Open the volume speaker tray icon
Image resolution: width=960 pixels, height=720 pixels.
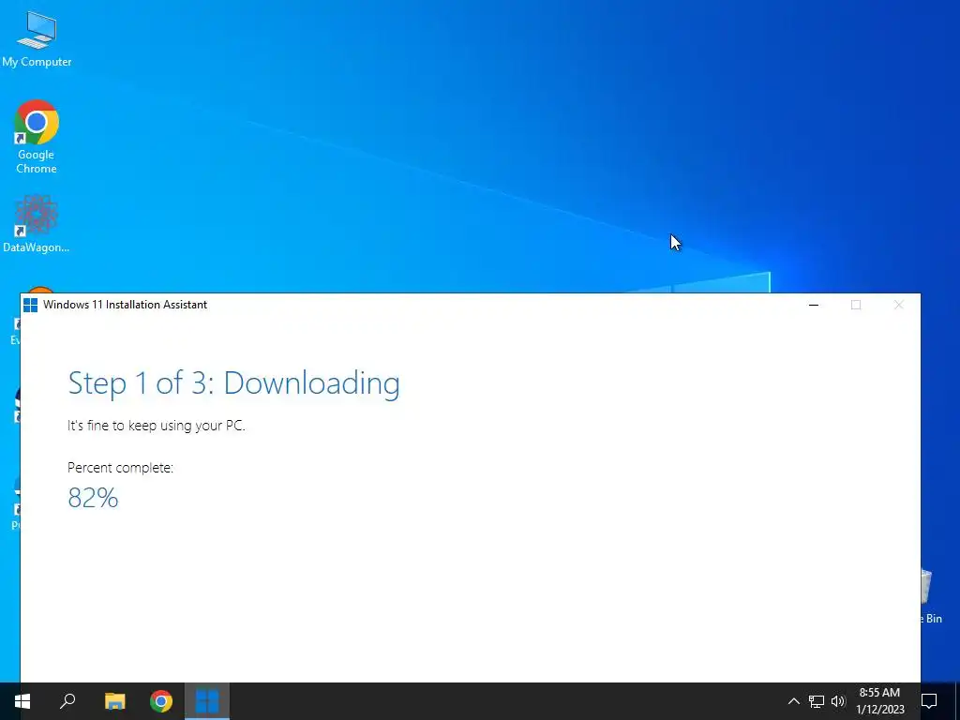point(838,701)
